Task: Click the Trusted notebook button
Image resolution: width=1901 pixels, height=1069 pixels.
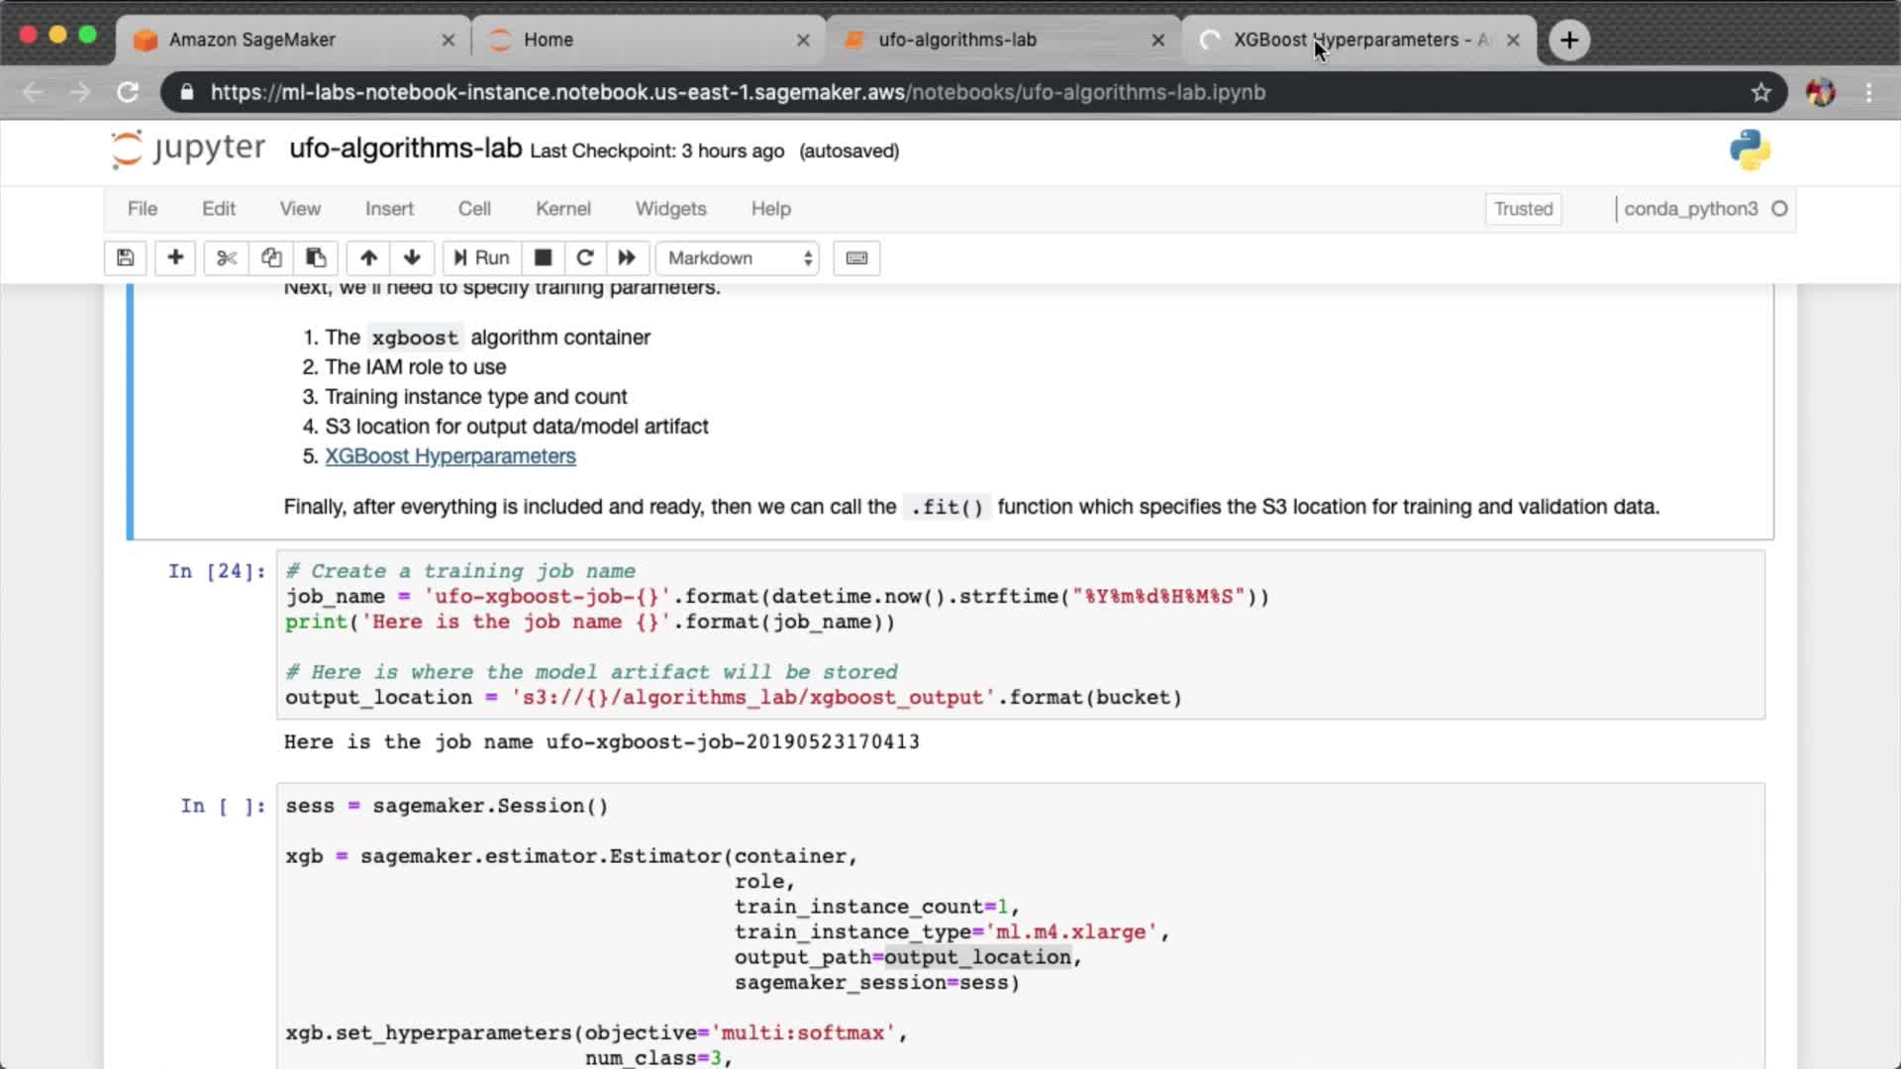Action: point(1523,209)
